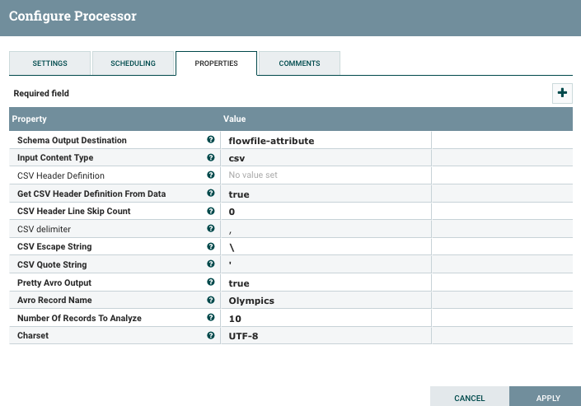Open help icon for Pretty Avro Output
The height and width of the screenshot is (406, 581).
click(x=211, y=282)
